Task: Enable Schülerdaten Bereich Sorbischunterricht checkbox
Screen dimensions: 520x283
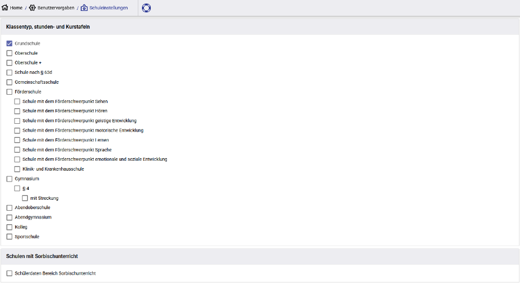Action: coord(9,273)
